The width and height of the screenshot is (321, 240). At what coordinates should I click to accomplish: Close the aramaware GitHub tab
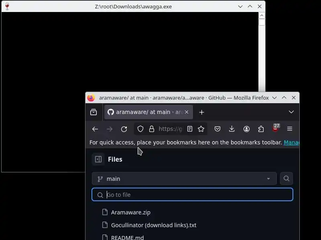pos(187,112)
